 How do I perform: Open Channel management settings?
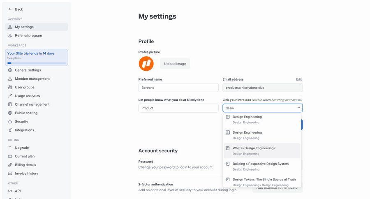[x=32, y=104]
